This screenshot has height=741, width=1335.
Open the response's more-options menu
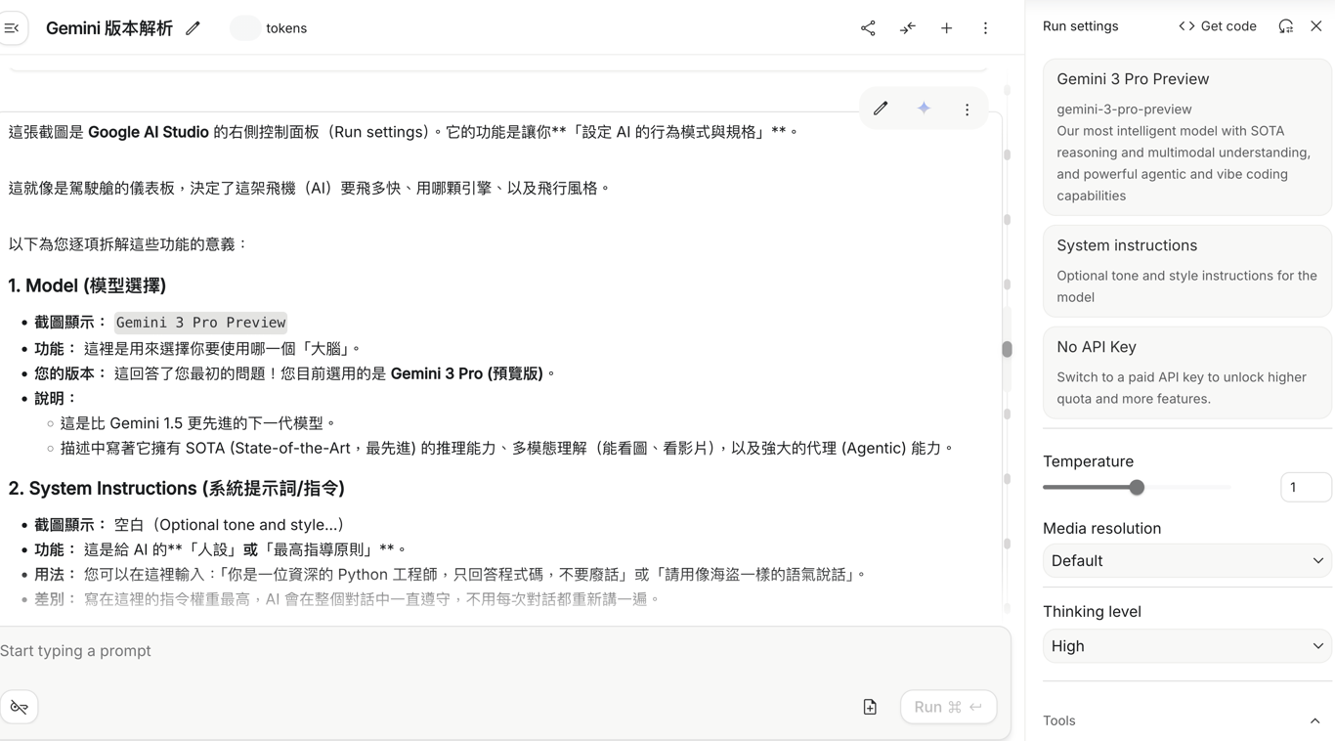[967, 109]
